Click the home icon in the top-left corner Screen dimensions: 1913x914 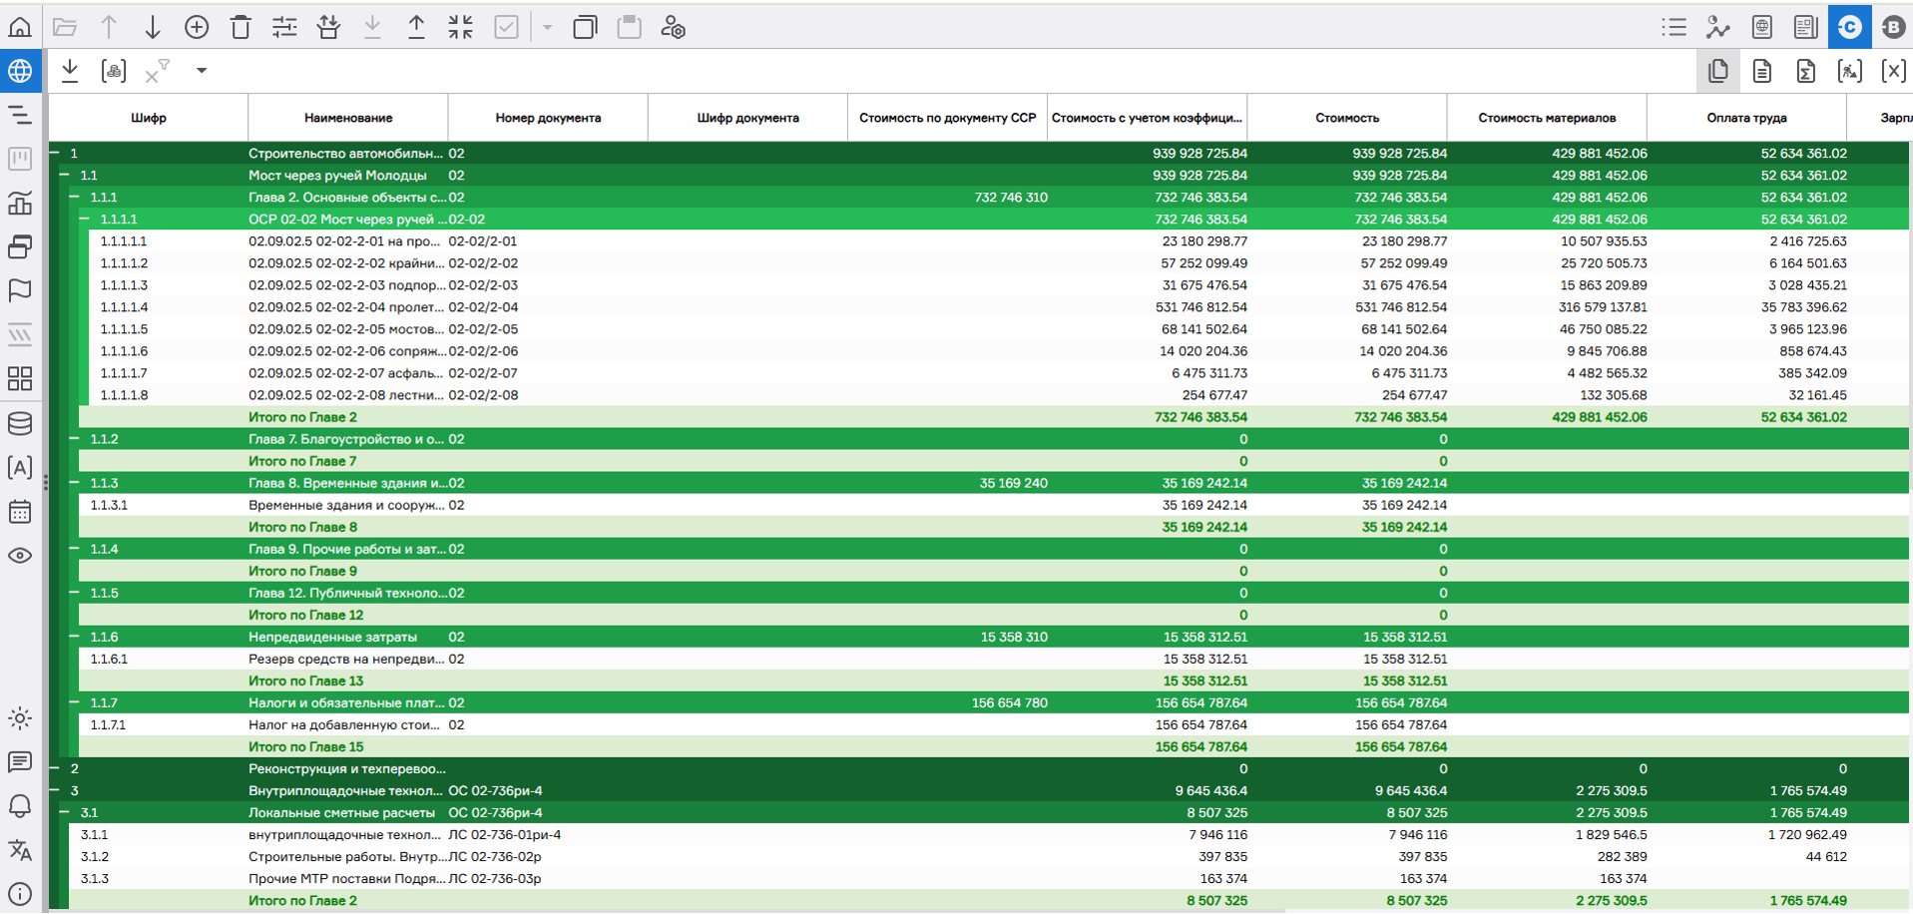(20, 27)
